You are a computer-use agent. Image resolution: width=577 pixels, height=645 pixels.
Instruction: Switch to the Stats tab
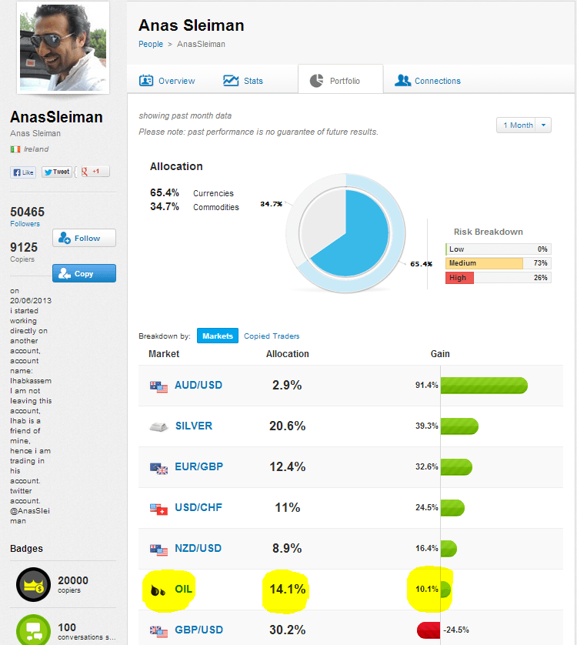(243, 81)
